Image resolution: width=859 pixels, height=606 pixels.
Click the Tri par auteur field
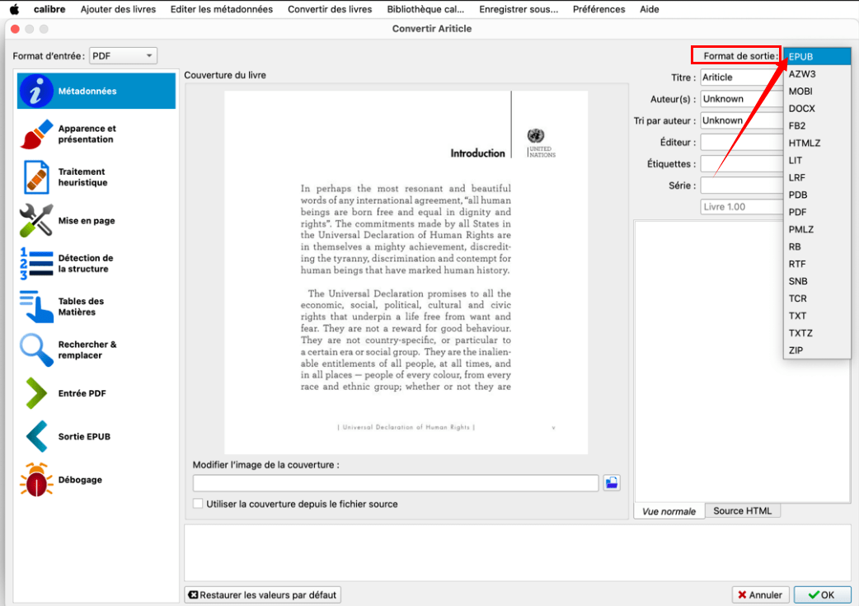coord(742,120)
